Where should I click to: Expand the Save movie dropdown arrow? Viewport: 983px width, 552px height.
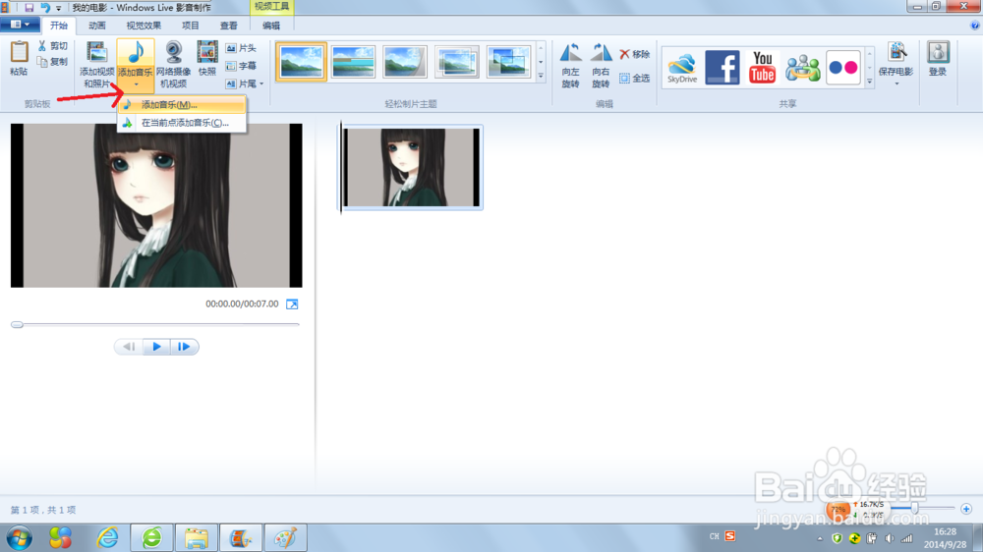(896, 83)
